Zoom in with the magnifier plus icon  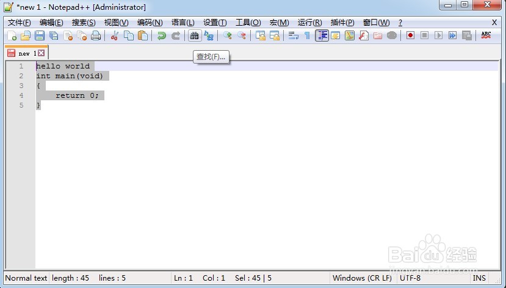point(228,35)
